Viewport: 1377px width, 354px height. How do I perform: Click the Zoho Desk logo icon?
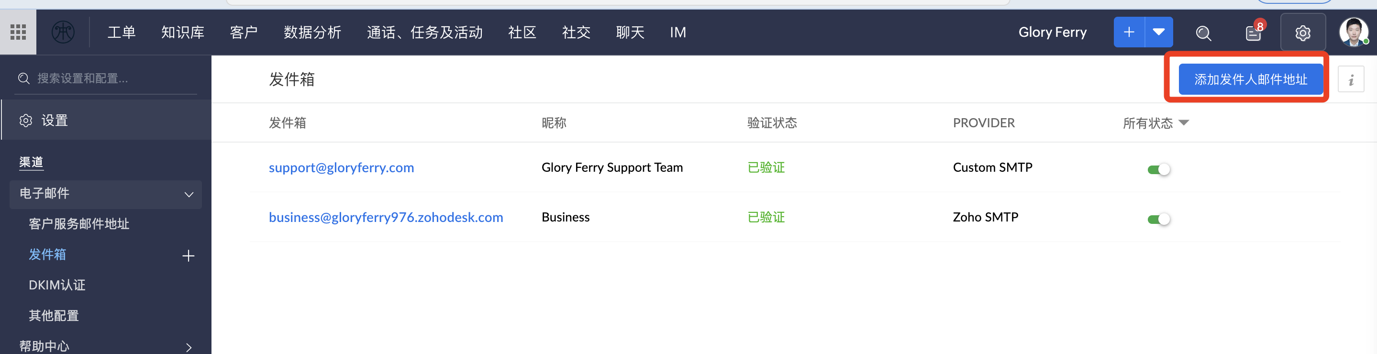tap(63, 33)
